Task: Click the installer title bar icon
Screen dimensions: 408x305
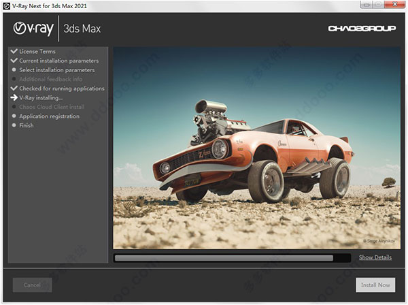Action: coord(7,5)
